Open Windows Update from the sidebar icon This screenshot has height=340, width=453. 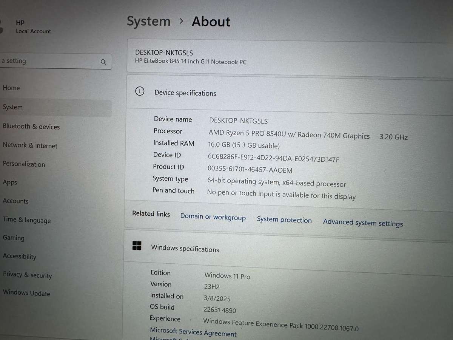pyautogui.click(x=26, y=294)
